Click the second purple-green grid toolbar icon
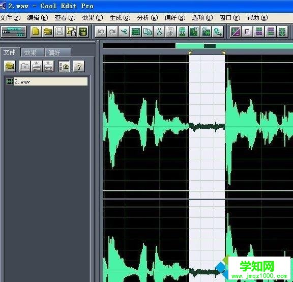 tap(271, 32)
